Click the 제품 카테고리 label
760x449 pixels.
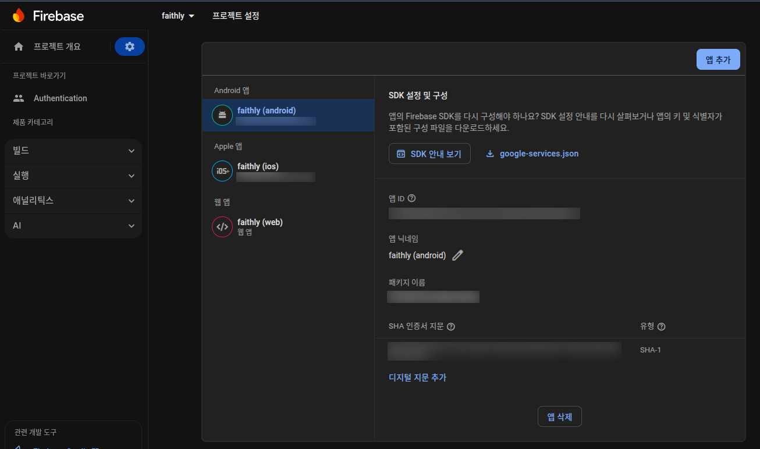(x=33, y=122)
